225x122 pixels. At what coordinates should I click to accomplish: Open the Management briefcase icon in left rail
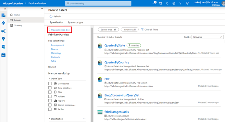click(4, 55)
